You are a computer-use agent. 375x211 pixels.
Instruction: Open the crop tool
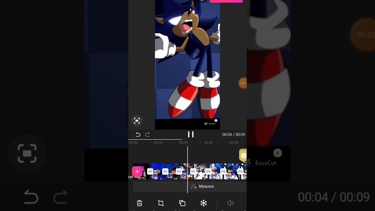[161, 203]
